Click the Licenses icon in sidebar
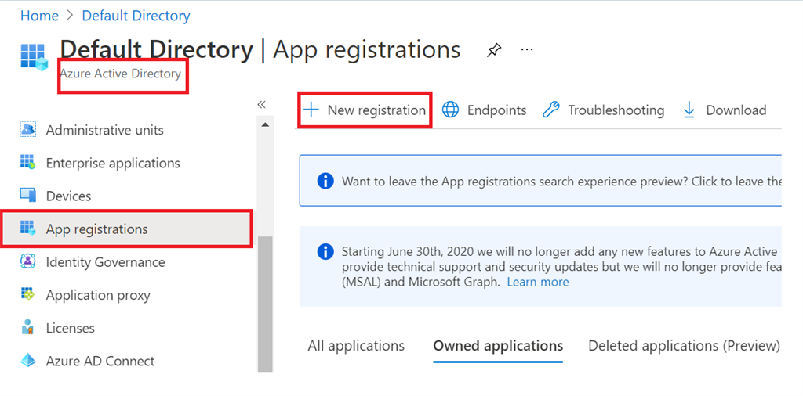This screenshot has height=396, width=803. tap(28, 328)
